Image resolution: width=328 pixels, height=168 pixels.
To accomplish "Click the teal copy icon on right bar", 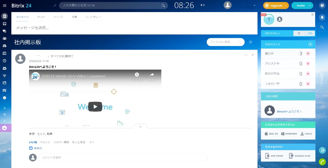I will 322,150.
